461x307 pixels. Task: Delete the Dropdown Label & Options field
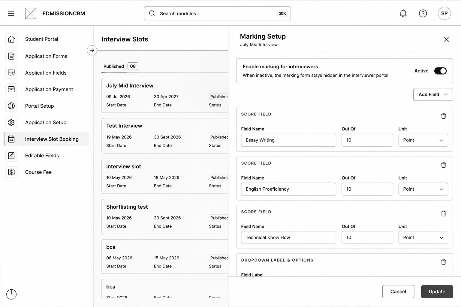click(443, 262)
